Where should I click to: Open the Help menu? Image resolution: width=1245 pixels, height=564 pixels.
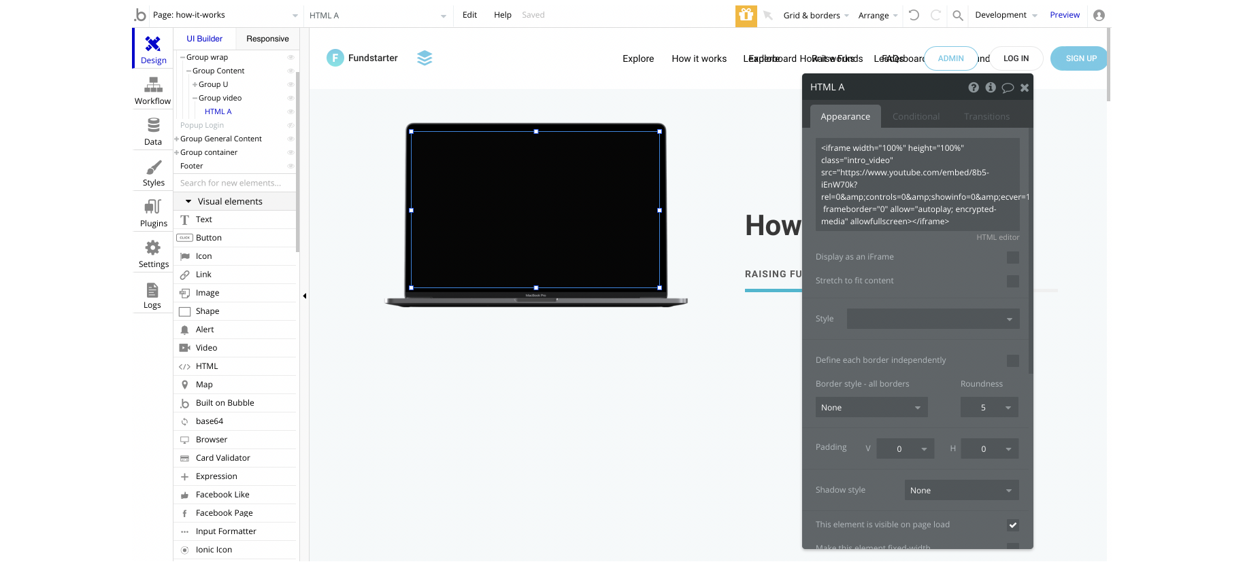coord(503,15)
